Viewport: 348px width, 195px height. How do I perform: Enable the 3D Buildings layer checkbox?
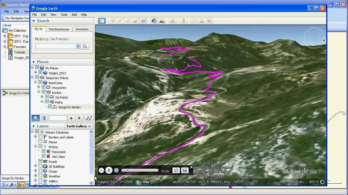click(x=40, y=166)
